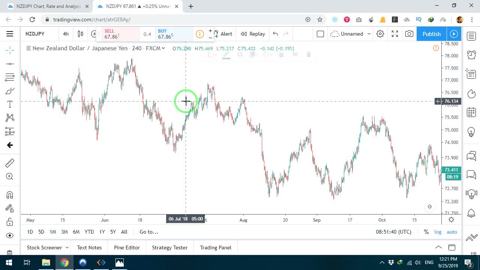
Task: Open the ideas lightbulb panel
Action: [471, 132]
